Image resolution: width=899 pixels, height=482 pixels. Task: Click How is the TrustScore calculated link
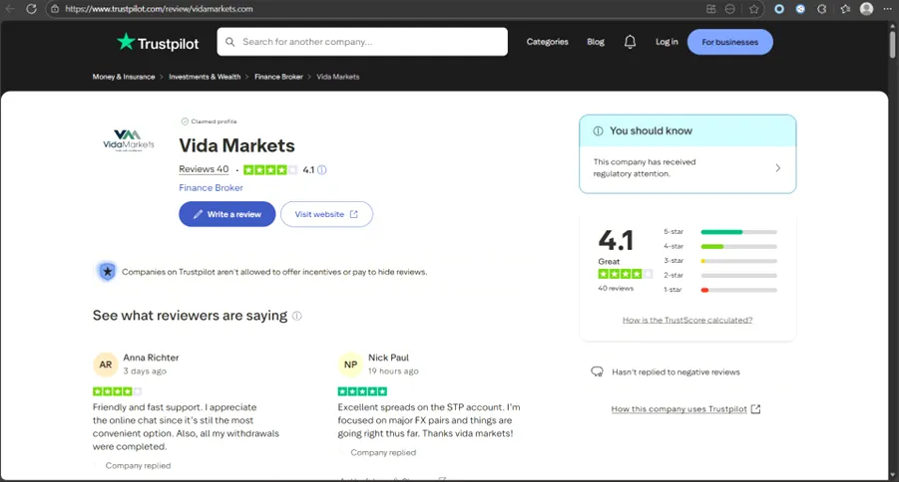687,320
